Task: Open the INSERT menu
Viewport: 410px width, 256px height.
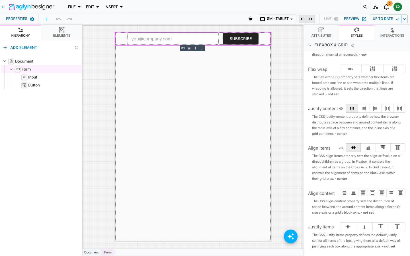Action: pos(113,7)
